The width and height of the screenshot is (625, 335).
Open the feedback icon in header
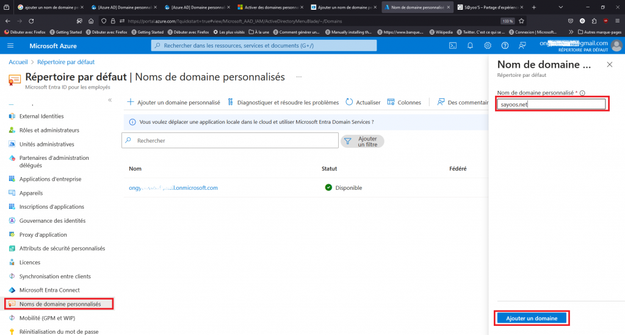(522, 46)
